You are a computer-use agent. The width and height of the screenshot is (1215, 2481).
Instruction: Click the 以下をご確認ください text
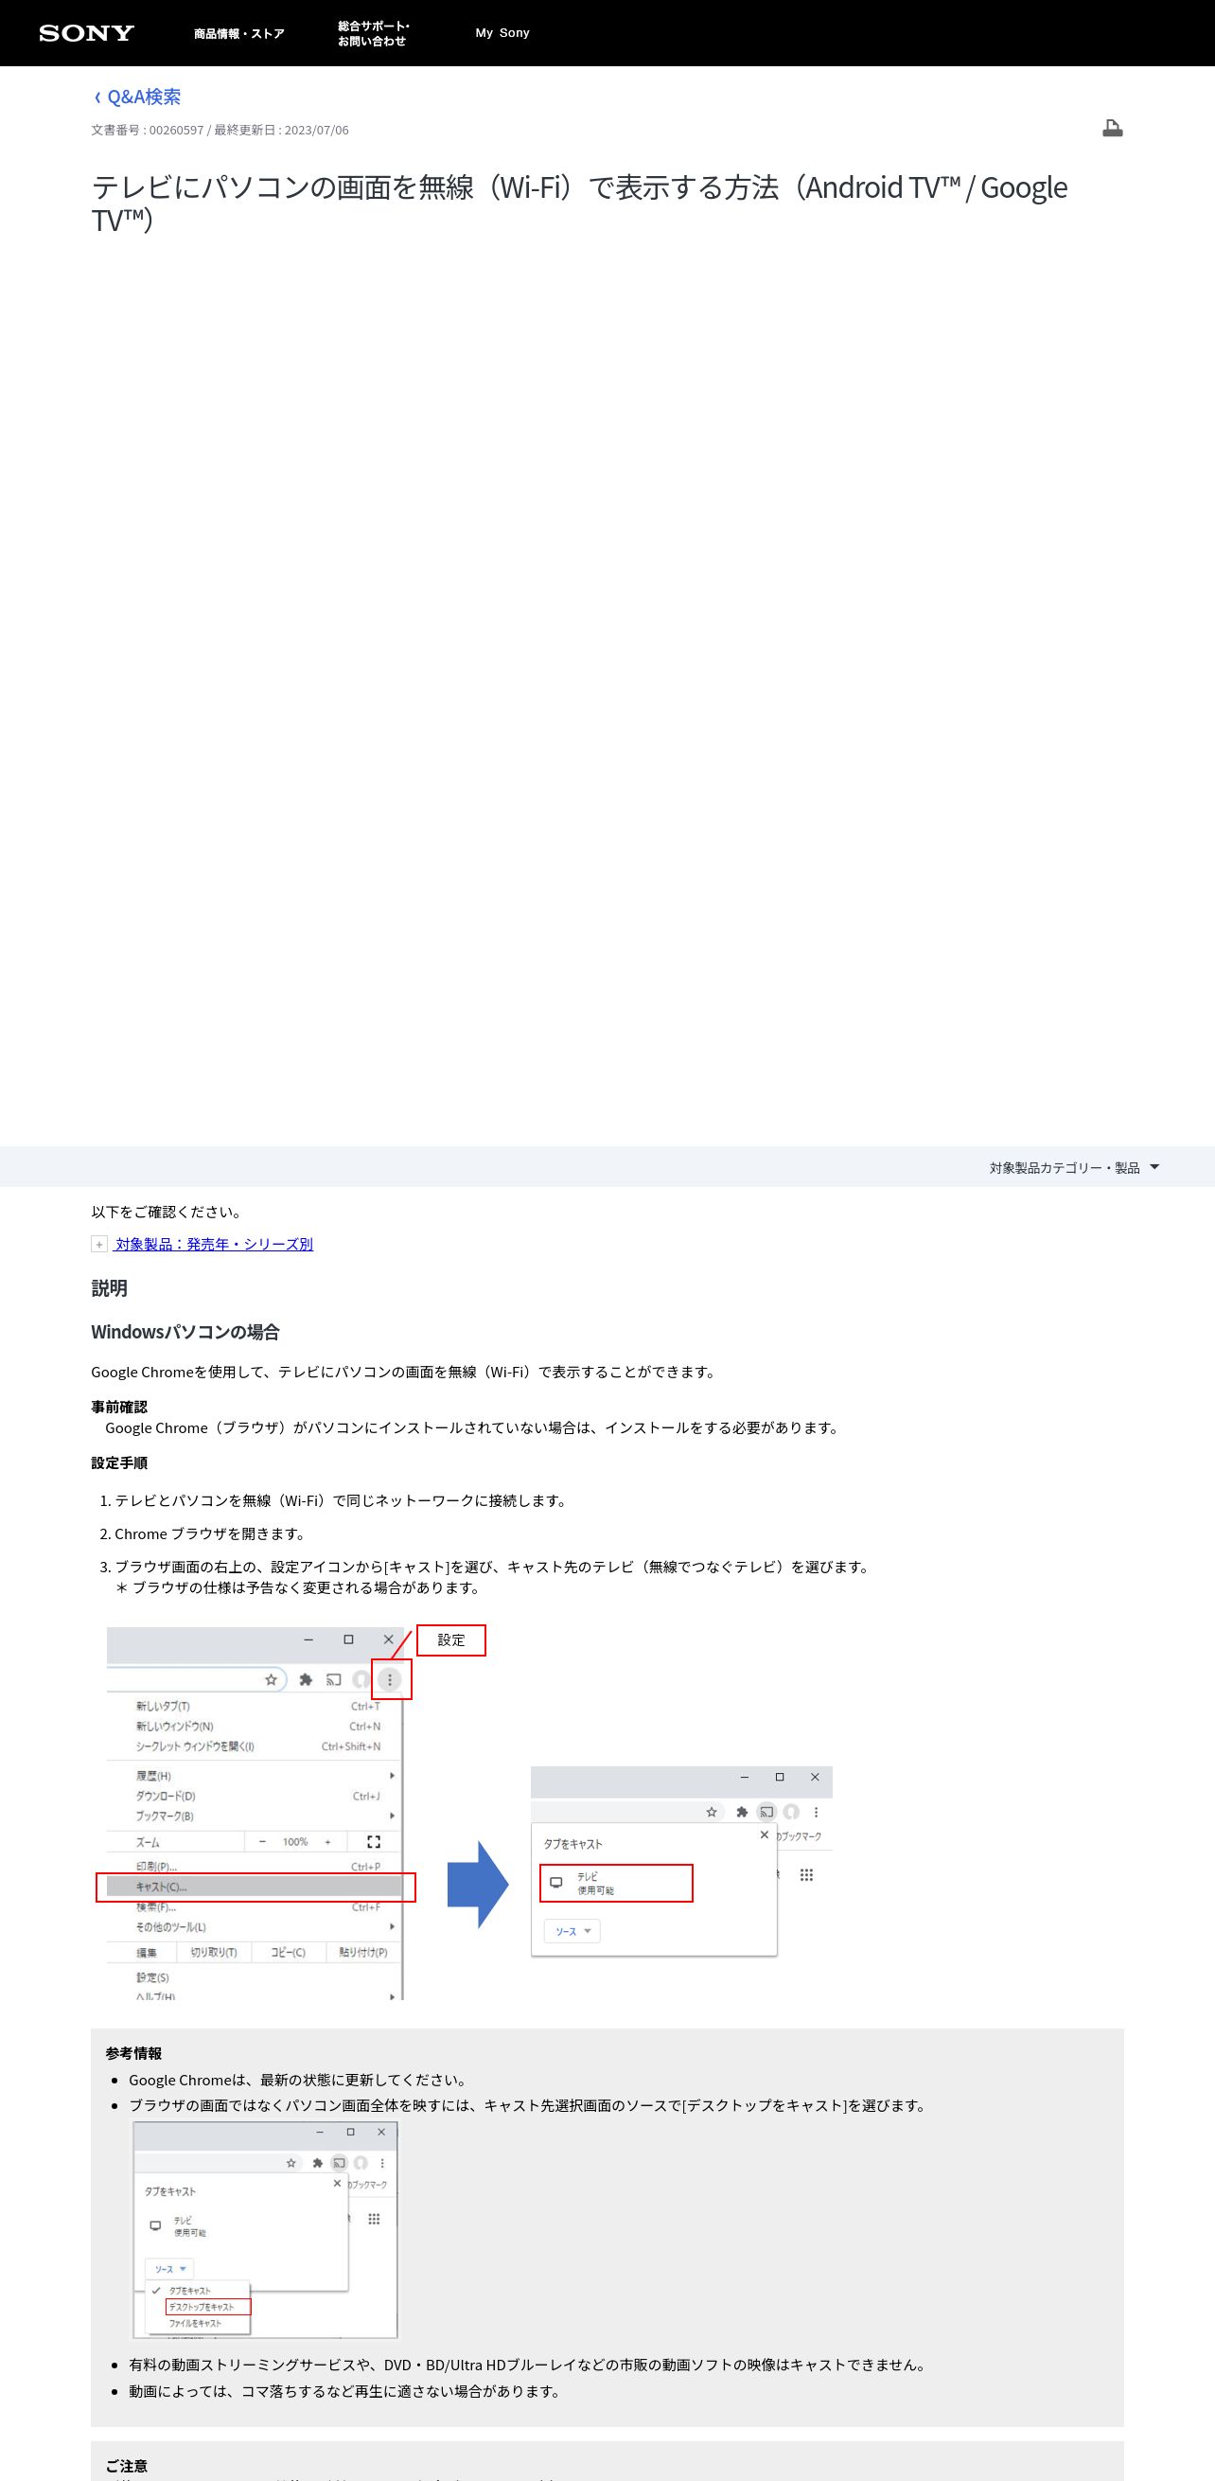(x=168, y=1212)
